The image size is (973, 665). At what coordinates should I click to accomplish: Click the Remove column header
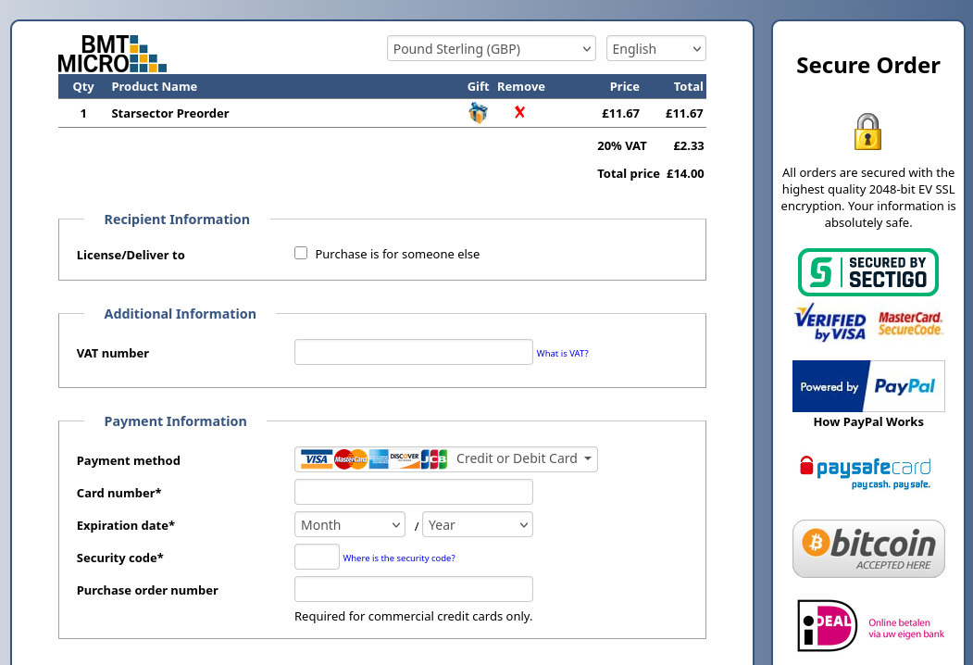pos(521,87)
